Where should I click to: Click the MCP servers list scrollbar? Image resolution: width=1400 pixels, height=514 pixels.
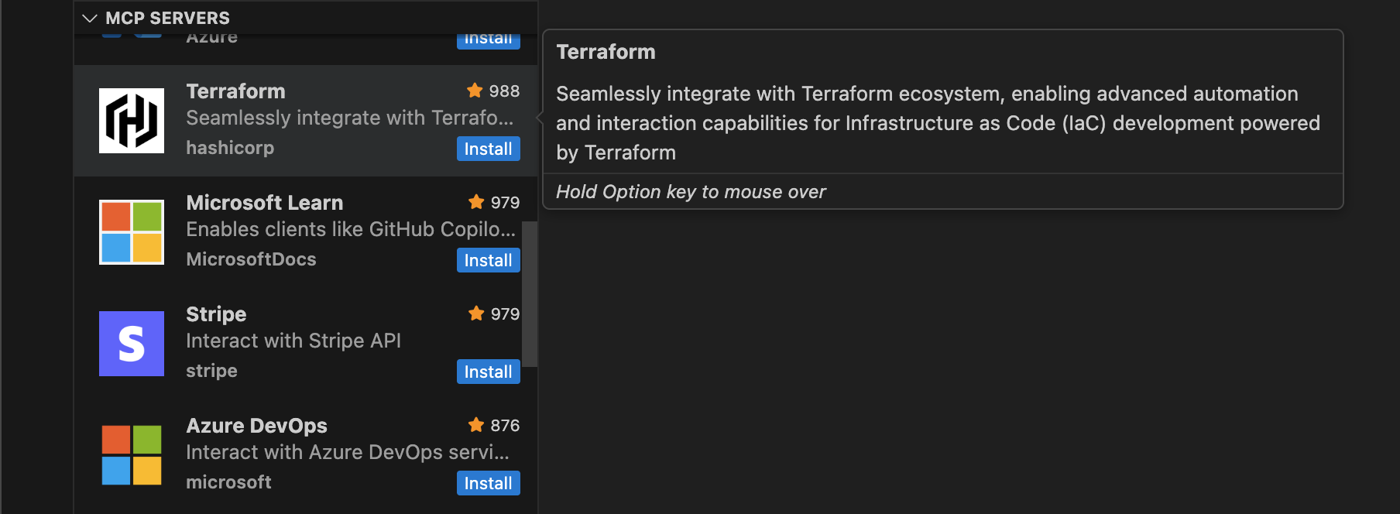coord(530,294)
